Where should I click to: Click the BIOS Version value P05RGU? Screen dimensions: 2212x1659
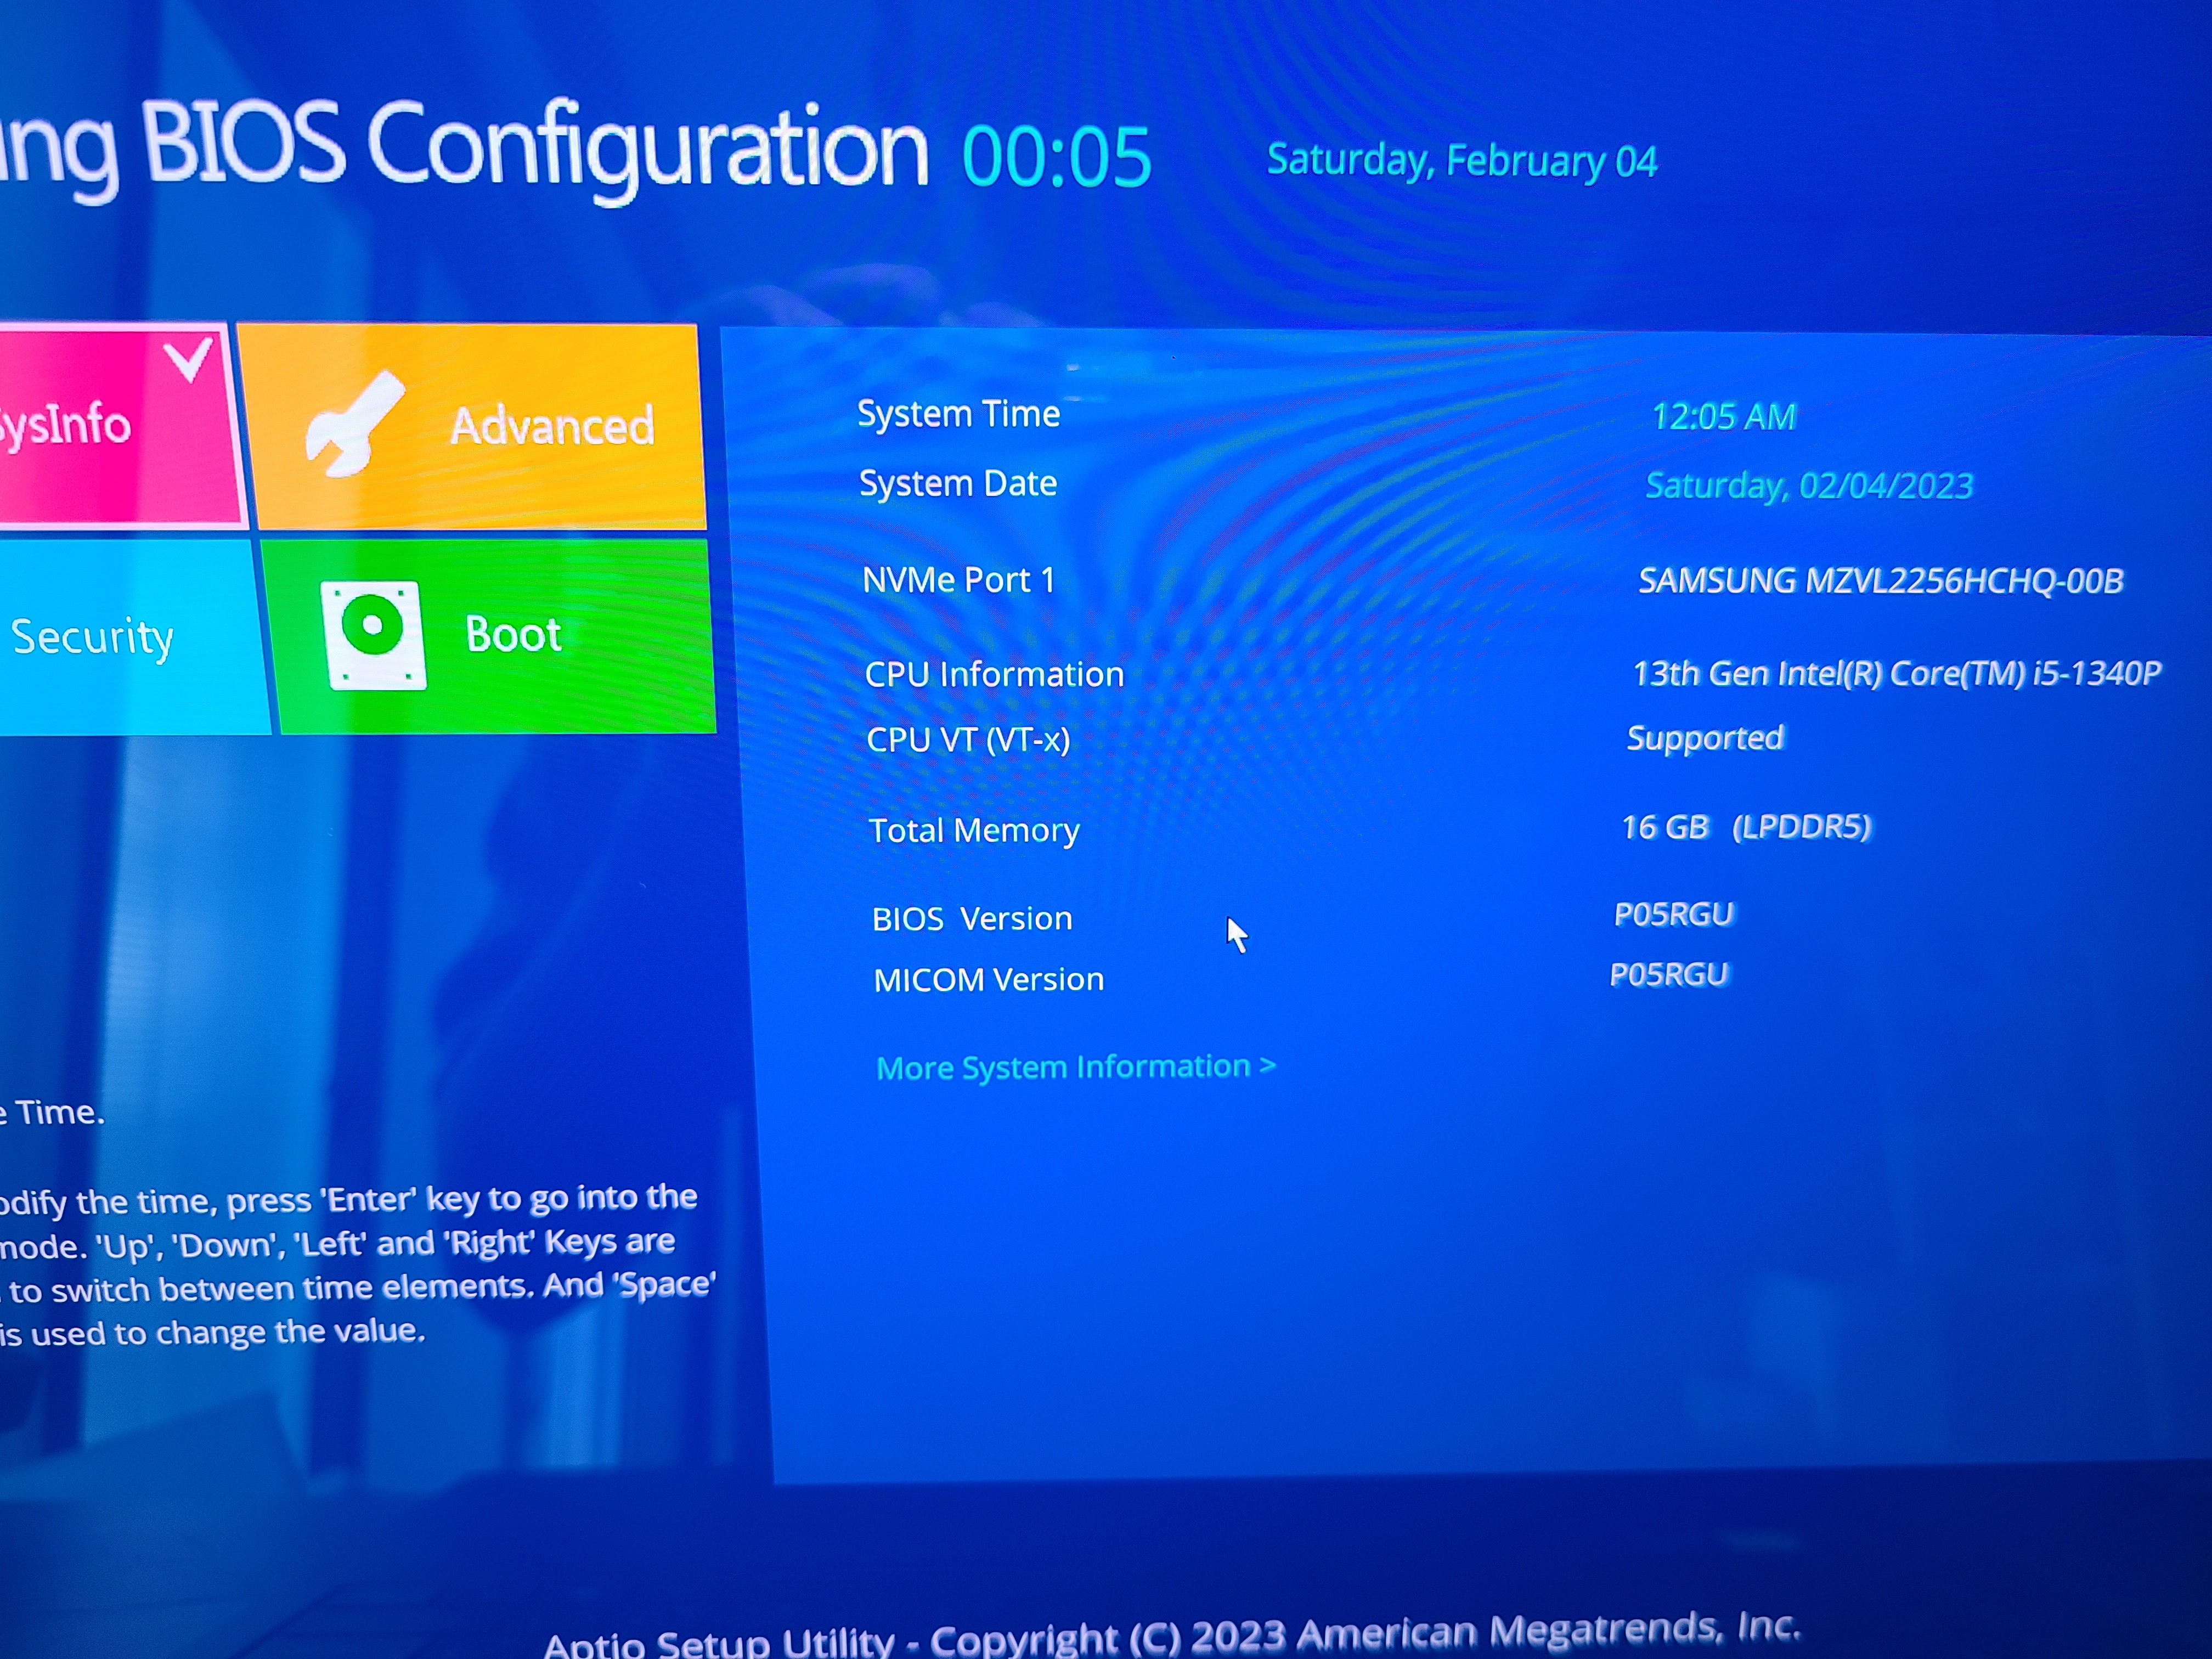(1674, 914)
